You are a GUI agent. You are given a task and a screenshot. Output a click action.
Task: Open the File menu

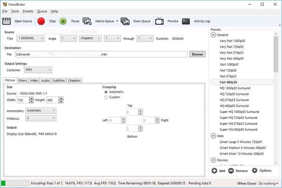point(5,11)
